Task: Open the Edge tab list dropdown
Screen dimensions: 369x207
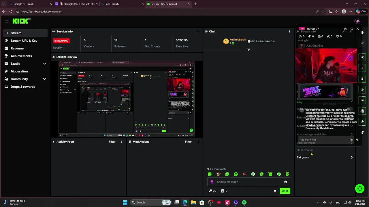Action: point(4,4)
